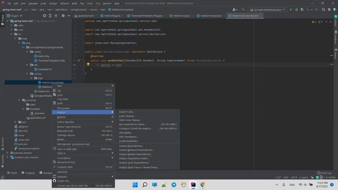Click ENG language indicator in taskbar
The height and width of the screenshot is (190, 338).
pos(292,185)
